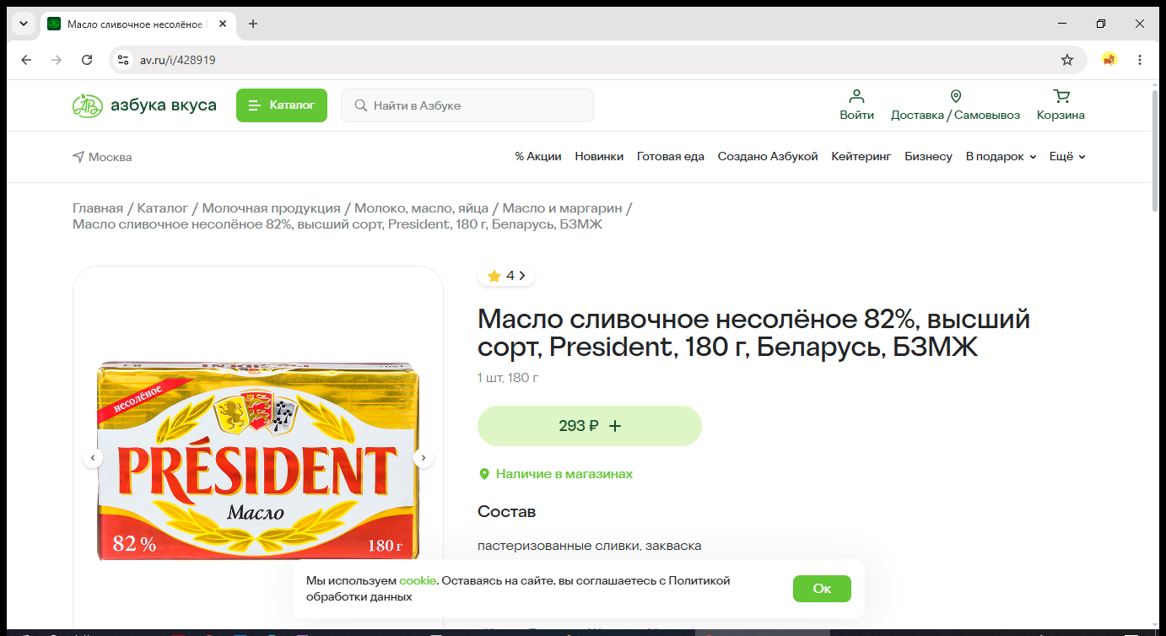
Task: Open Каталог breadcrumb link
Action: [163, 208]
